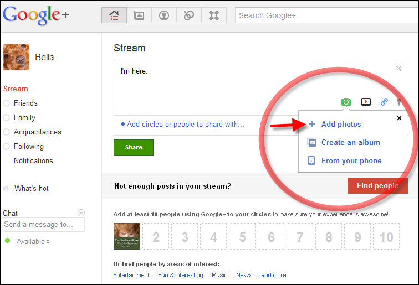Open What's hot in the sidebar

pos(32,188)
